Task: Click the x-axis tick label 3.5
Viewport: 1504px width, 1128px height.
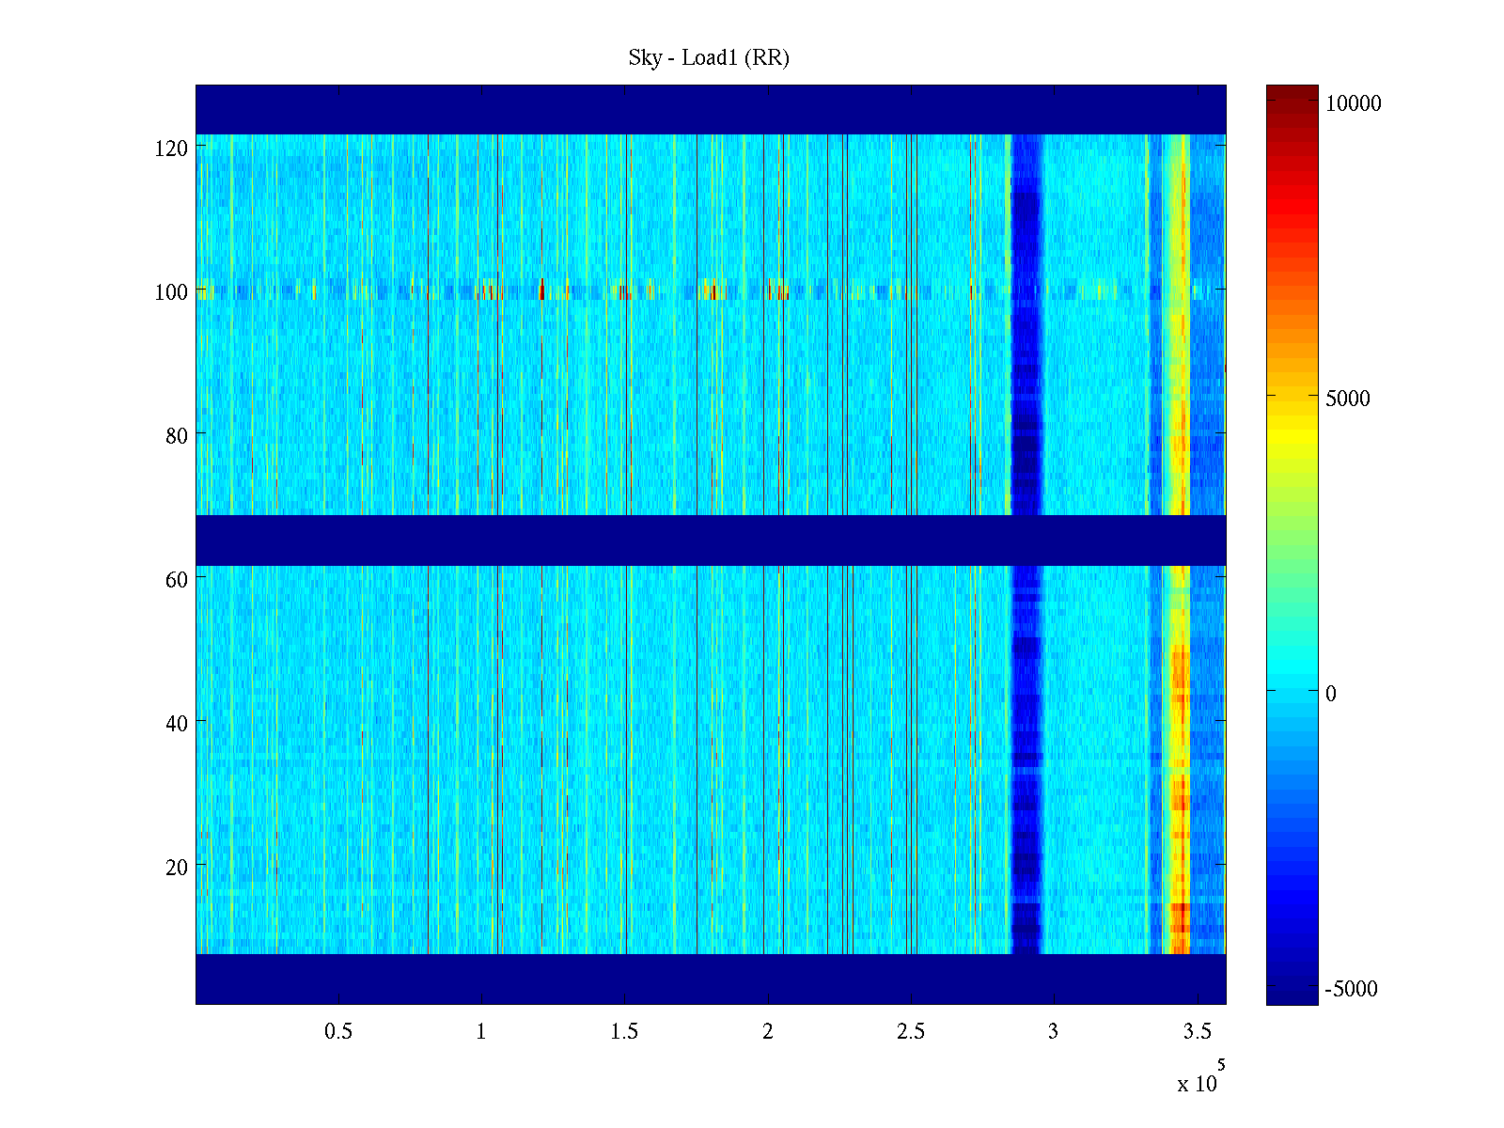Action: tap(1197, 1032)
